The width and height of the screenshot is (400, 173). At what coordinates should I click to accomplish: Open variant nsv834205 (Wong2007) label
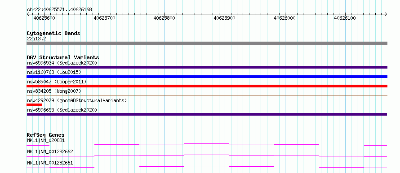(54, 91)
